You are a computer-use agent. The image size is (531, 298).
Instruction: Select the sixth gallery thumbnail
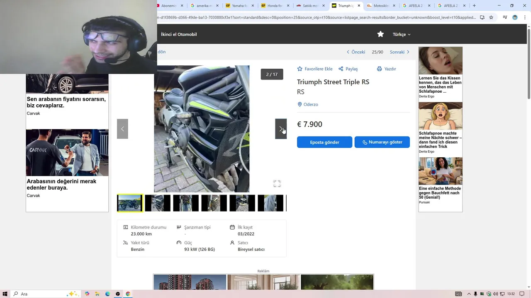[270, 203]
